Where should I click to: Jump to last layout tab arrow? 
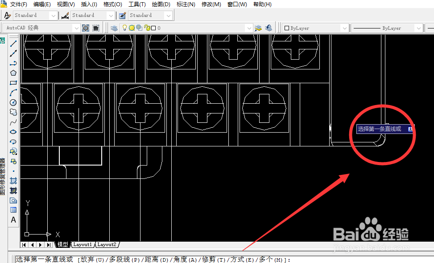click(x=49, y=245)
